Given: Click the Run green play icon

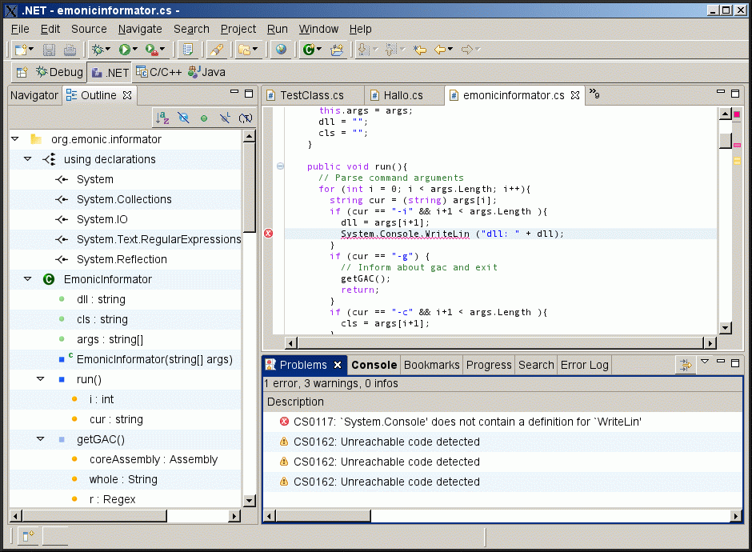Looking at the screenshot, I should (x=125, y=50).
